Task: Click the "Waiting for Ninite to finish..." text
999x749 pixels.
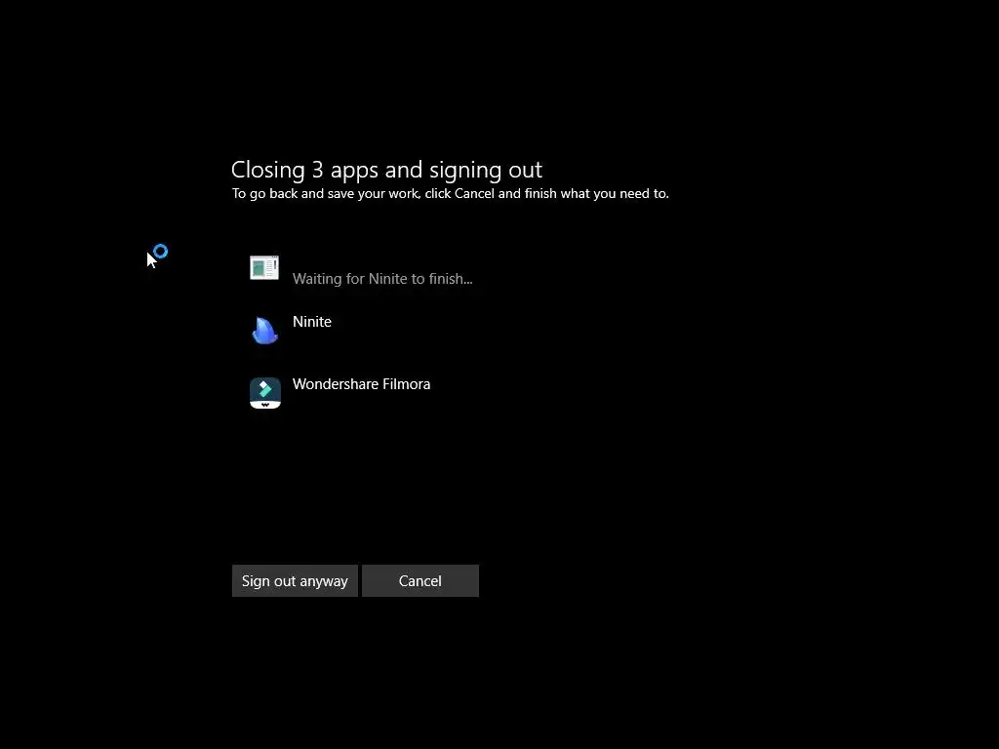Action: pyautogui.click(x=382, y=279)
